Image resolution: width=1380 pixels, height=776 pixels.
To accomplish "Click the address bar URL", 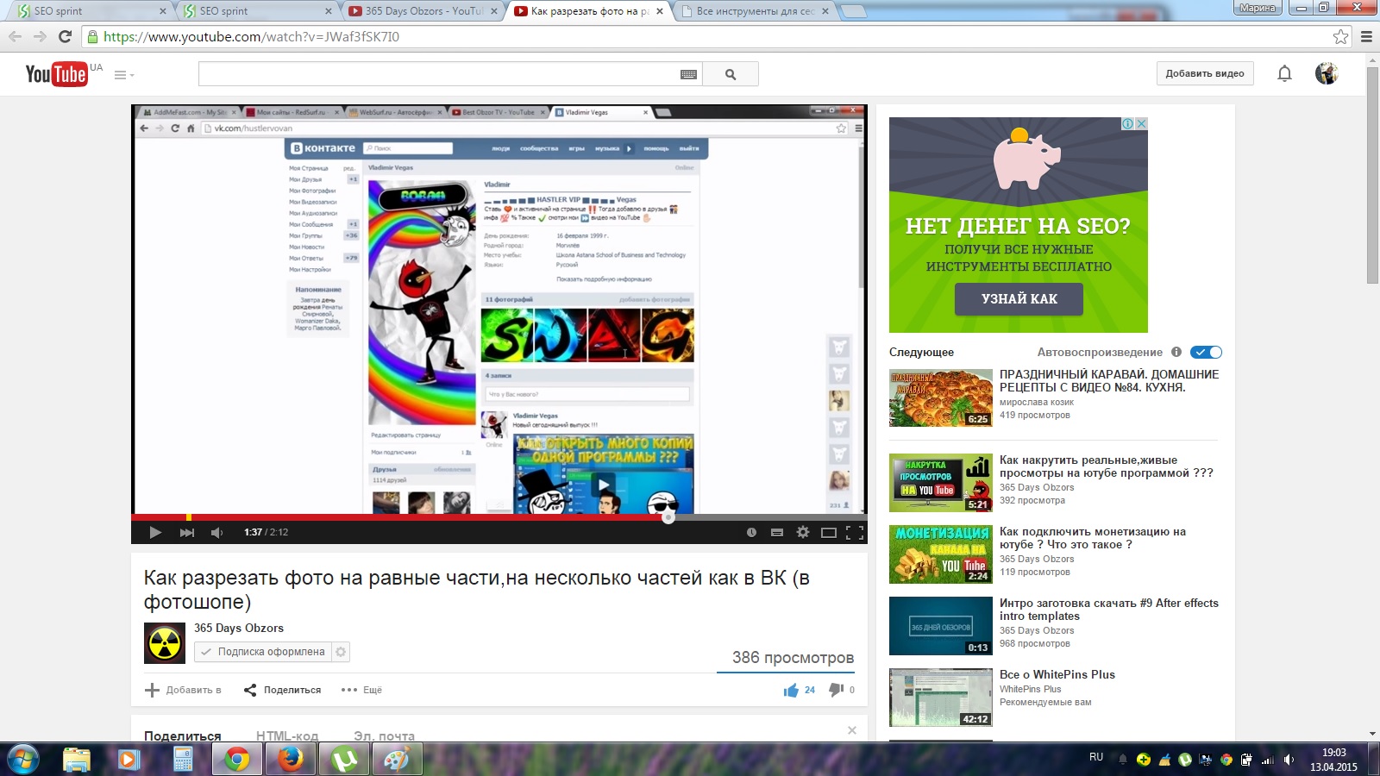I will coord(251,36).
